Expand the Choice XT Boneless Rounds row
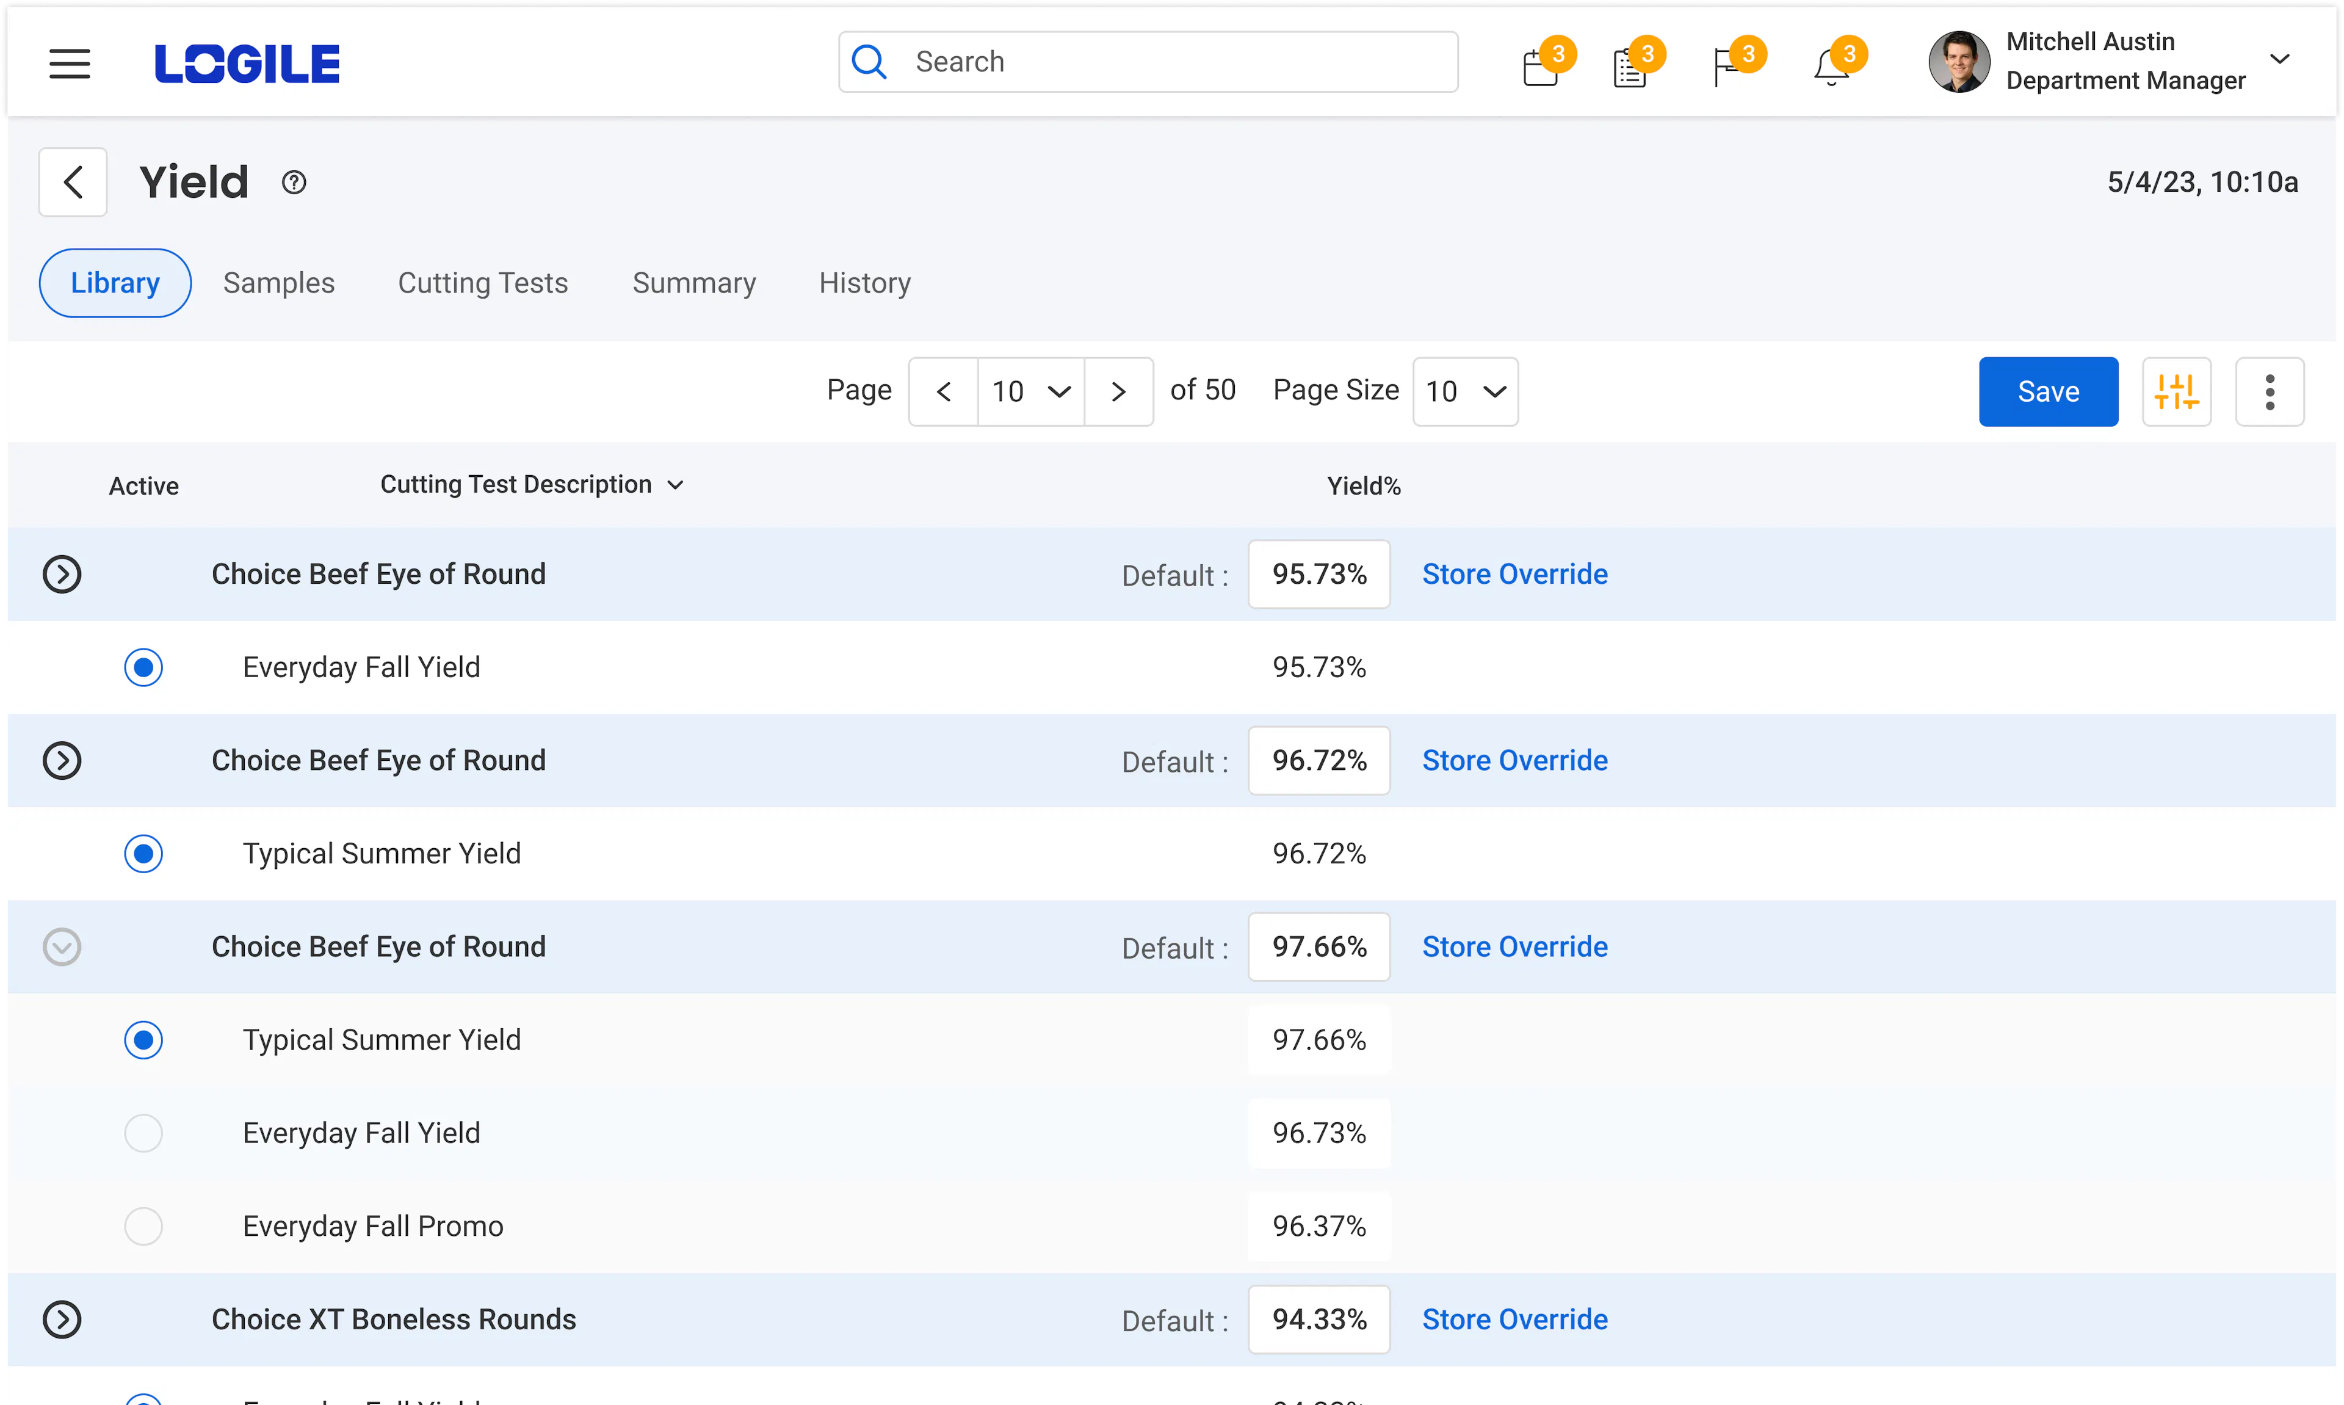 click(62, 1319)
